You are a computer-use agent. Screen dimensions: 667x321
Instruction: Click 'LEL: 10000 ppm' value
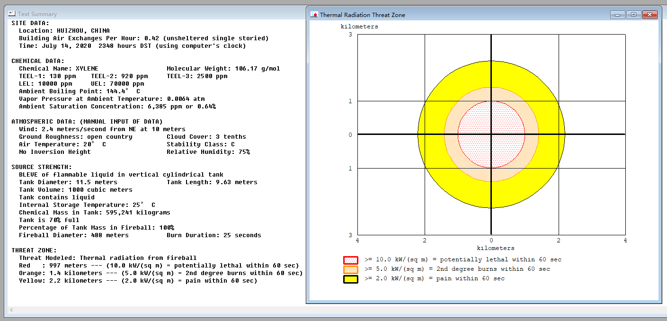45,83
